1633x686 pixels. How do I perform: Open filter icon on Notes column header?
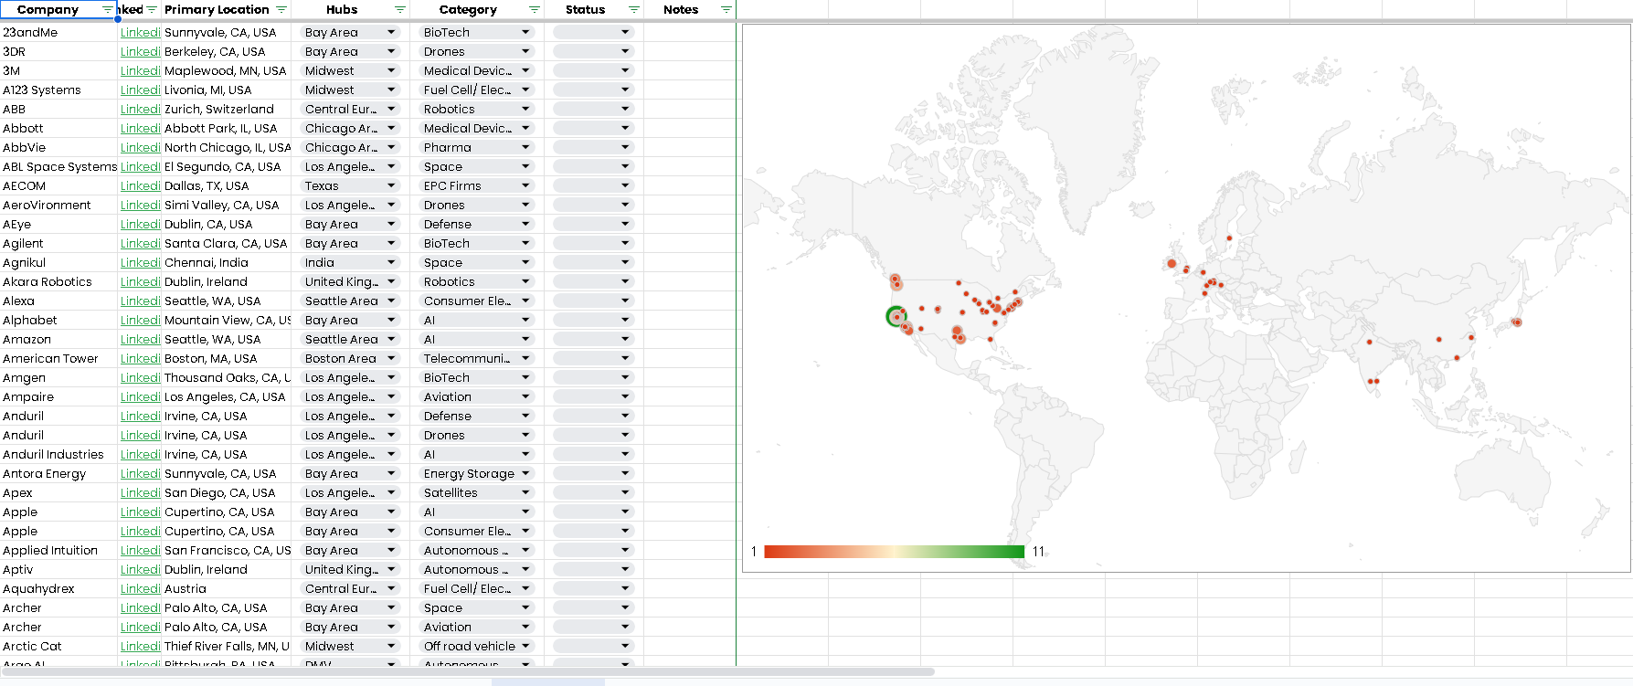pyautogui.click(x=726, y=9)
